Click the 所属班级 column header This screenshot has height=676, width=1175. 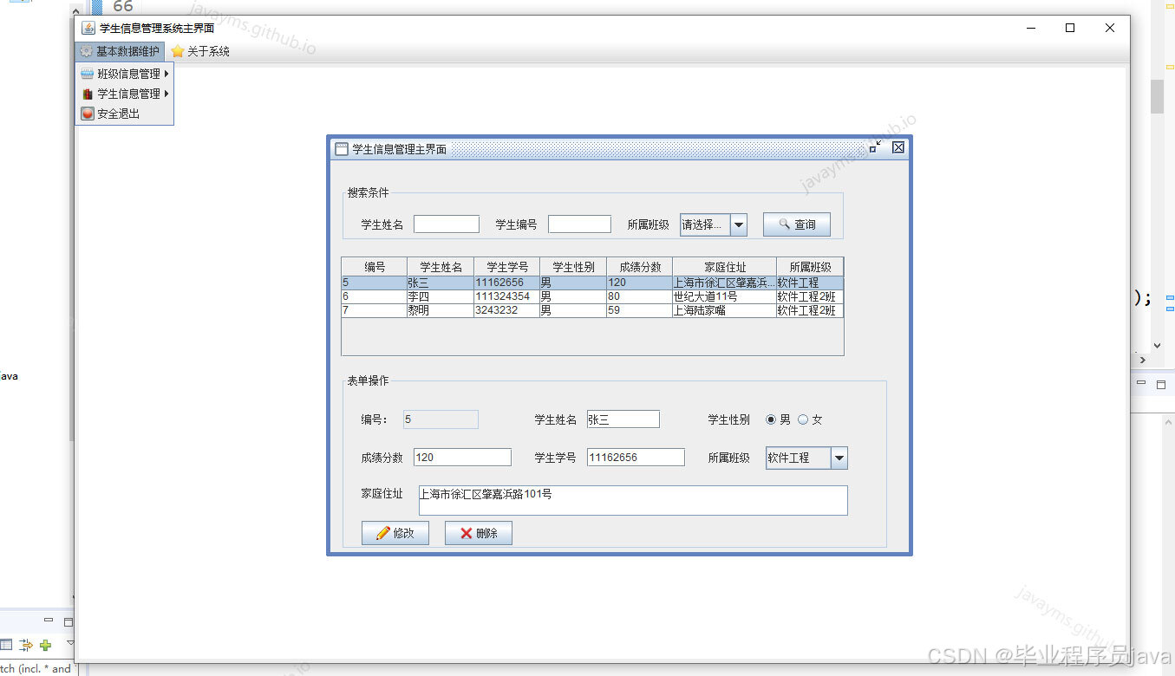tap(810, 267)
